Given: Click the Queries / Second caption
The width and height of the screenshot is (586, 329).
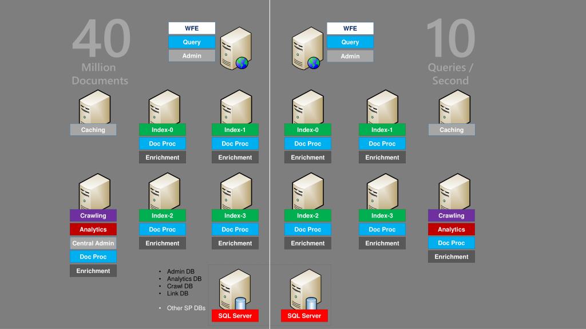Looking at the screenshot, I should (450, 74).
